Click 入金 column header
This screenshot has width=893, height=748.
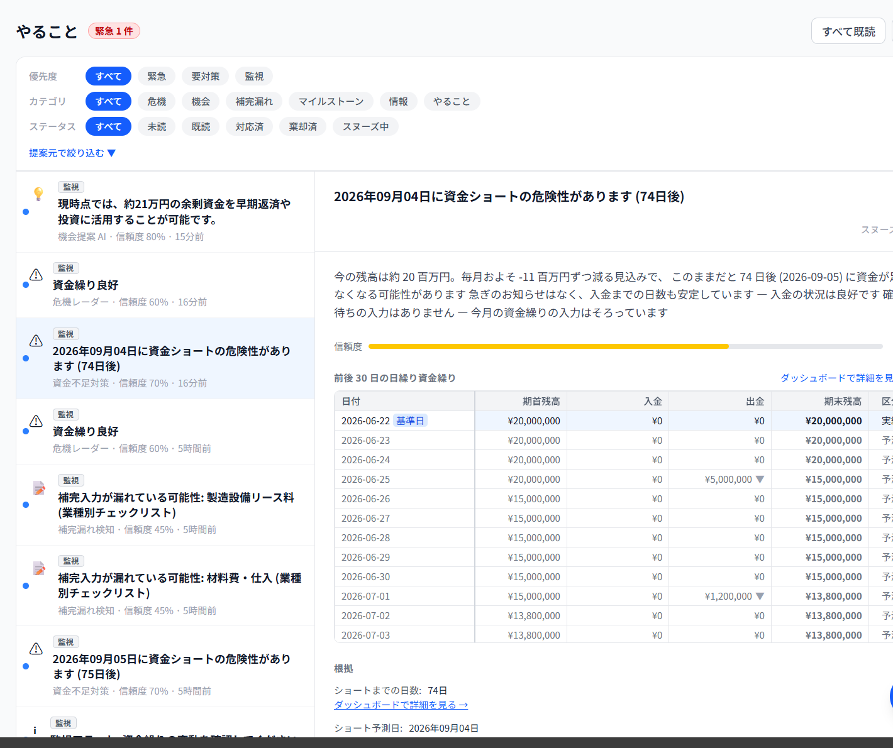tap(618, 401)
